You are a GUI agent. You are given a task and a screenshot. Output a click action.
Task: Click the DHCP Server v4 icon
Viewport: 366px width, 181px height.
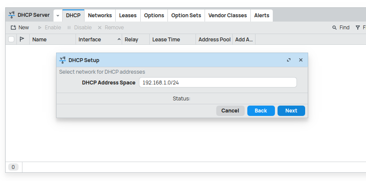coord(12,15)
